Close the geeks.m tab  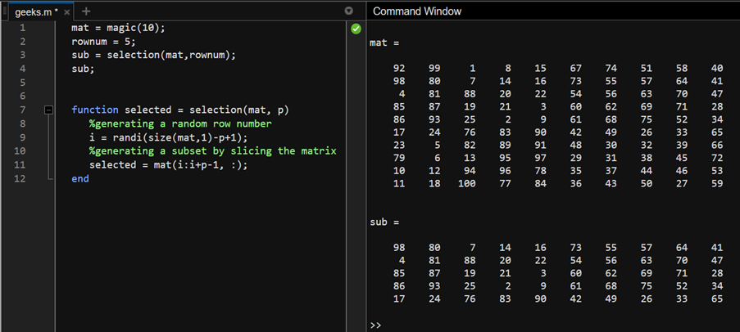point(66,12)
